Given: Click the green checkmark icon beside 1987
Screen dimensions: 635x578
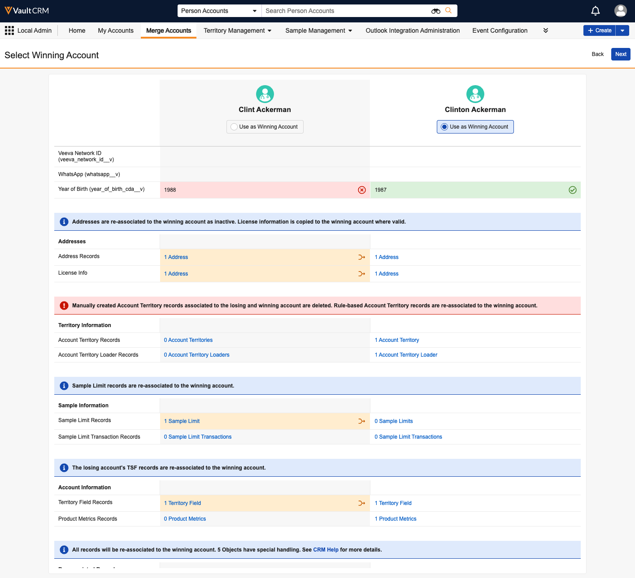Looking at the screenshot, I should pos(572,190).
